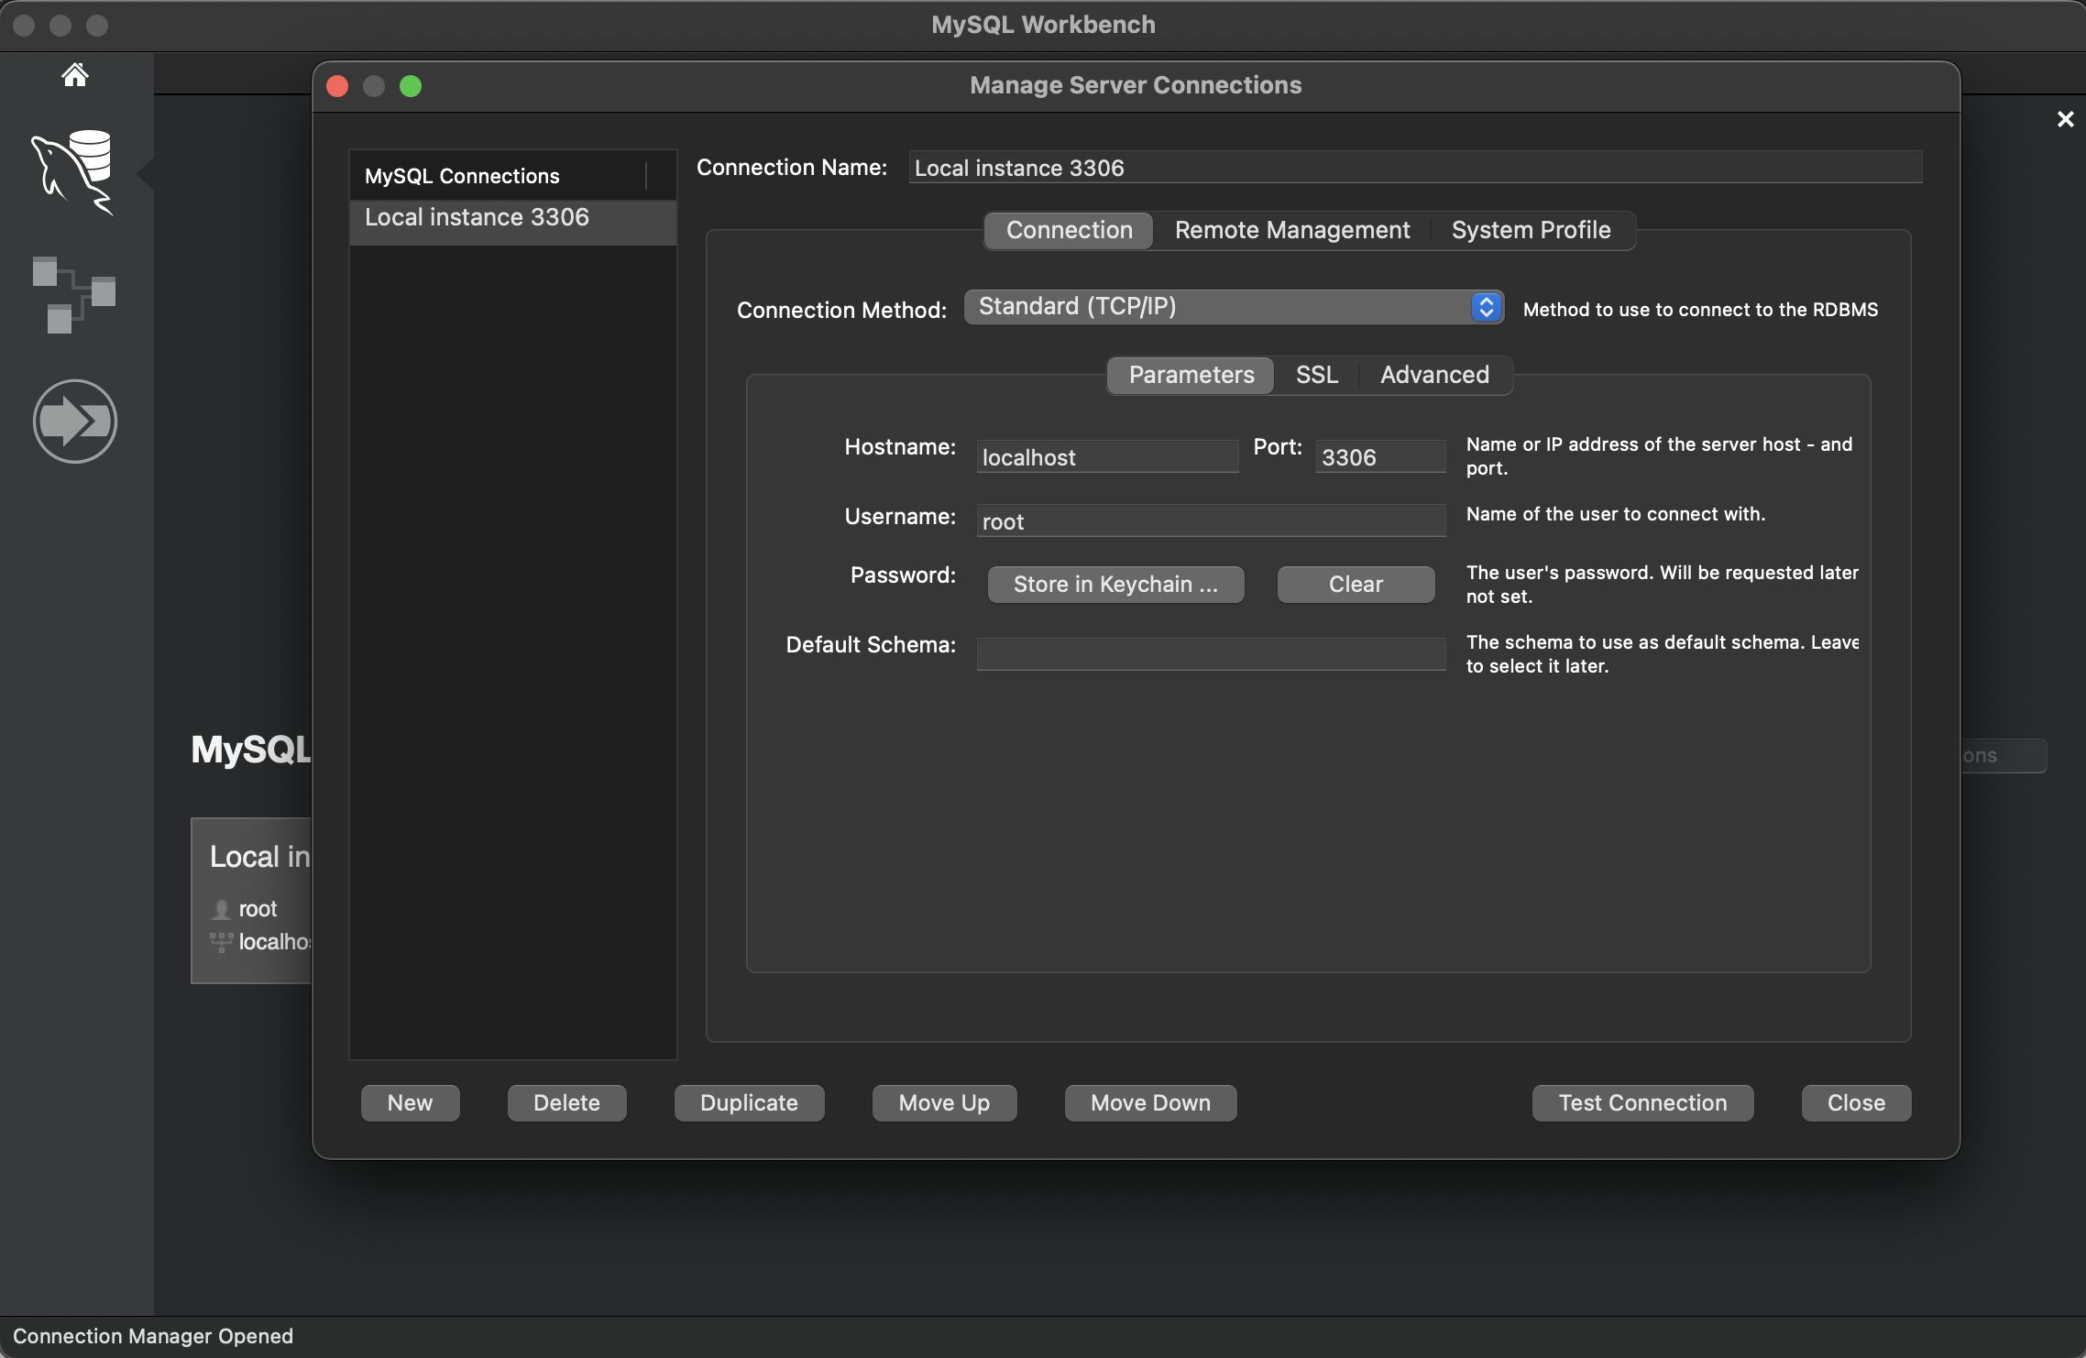The image size is (2086, 1358).
Task: Select Local instance 3306 in connections list
Action: click(x=477, y=217)
